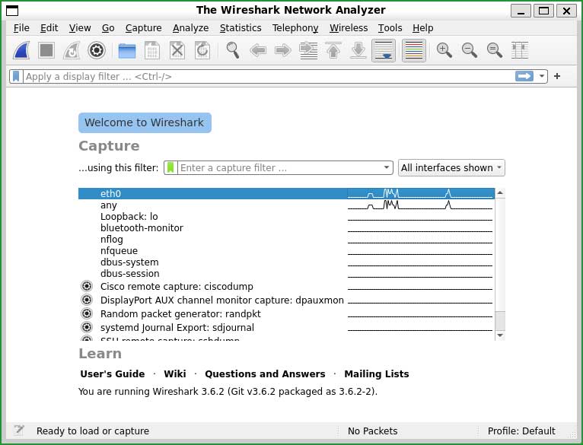Viewport: 583px width, 445px height.
Task: Open the Wiki link
Action: (175, 373)
